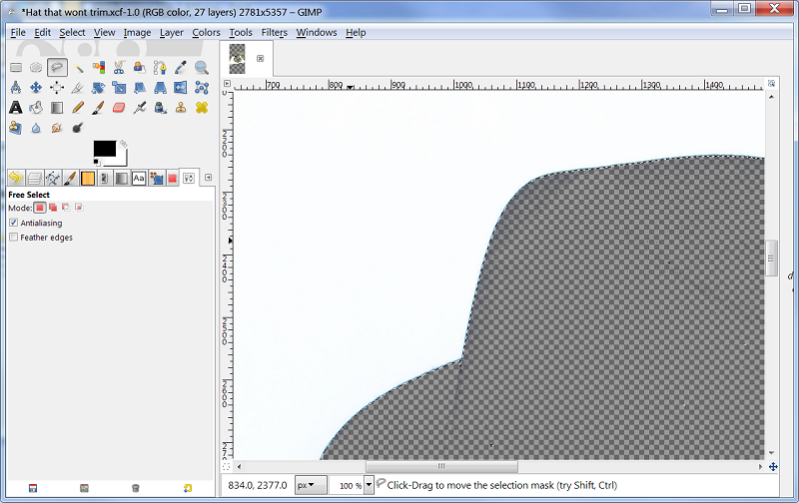
Task: Select the Measure compass tool
Action: coord(16,88)
